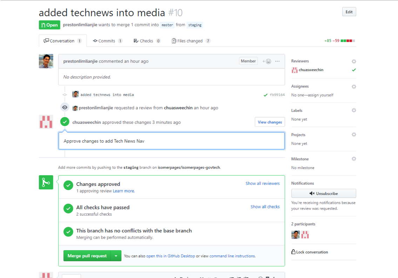This screenshot has height=278, width=398.
Task: Click the small author avatar on the commit row
Action: coord(75,94)
